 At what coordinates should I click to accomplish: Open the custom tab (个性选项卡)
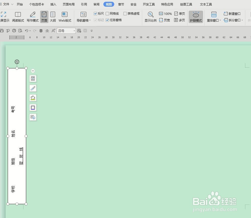[36, 4]
